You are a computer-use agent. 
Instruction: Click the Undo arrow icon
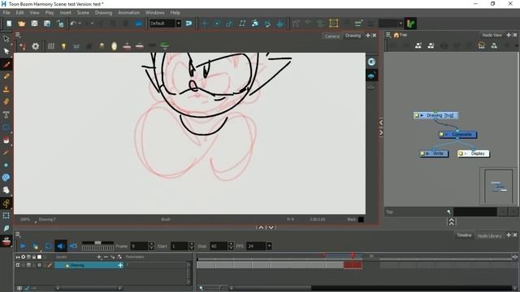click(73, 24)
